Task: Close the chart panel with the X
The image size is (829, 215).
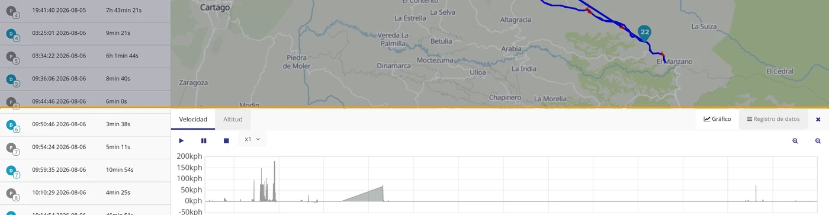Action: point(818,120)
